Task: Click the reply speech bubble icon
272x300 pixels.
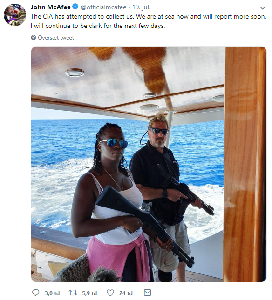Action: pos(35,293)
